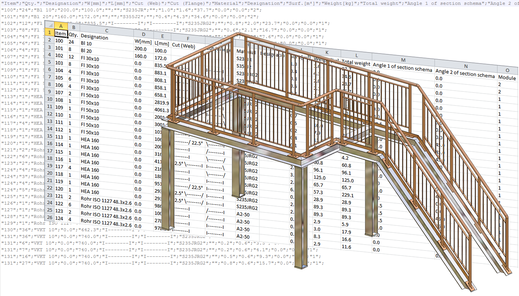Viewport: 519px width, 296px height.
Task: Click the column D header
Action: (x=143, y=34)
